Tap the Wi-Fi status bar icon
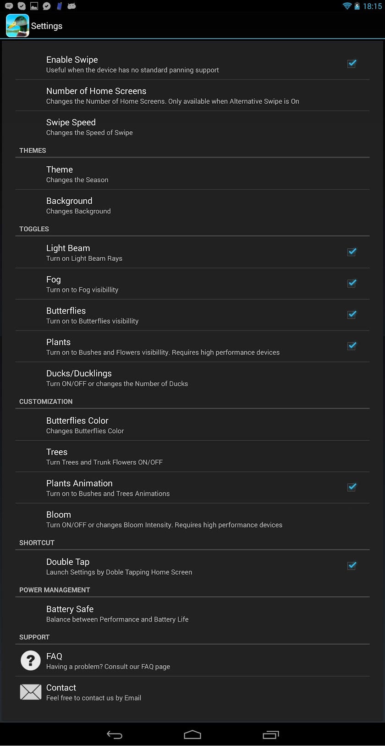 [347, 6]
